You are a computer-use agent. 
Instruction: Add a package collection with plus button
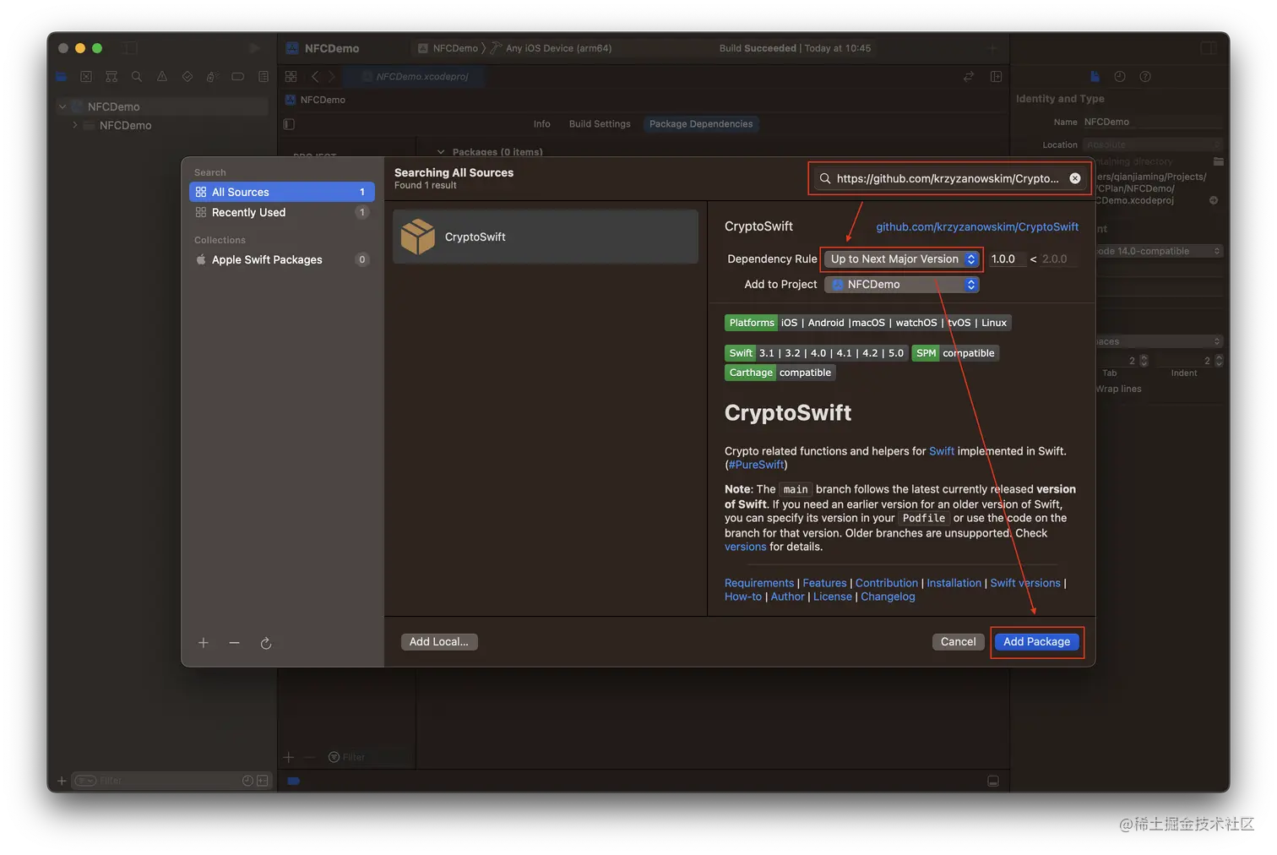(204, 643)
